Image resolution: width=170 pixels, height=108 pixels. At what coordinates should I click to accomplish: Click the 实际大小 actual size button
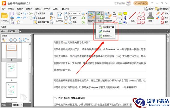[x=59, y=17]
